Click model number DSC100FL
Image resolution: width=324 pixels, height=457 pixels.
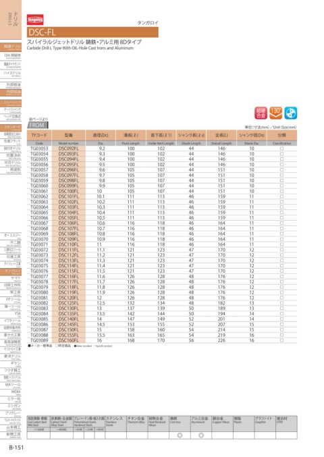pos(68,191)
